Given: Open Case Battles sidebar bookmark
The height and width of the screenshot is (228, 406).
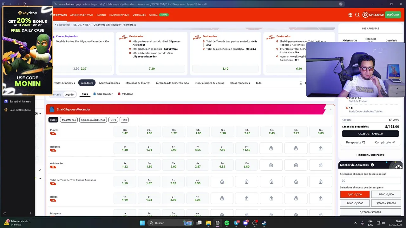Looking at the screenshot, I should (x=18, y=110).
